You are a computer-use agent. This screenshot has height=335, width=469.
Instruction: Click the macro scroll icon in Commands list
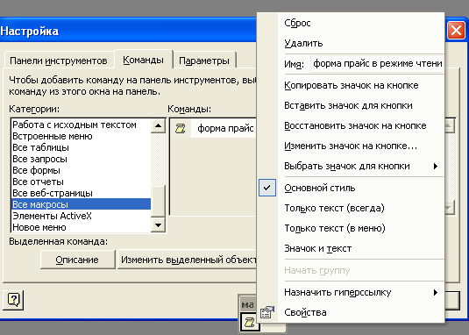tap(180, 128)
